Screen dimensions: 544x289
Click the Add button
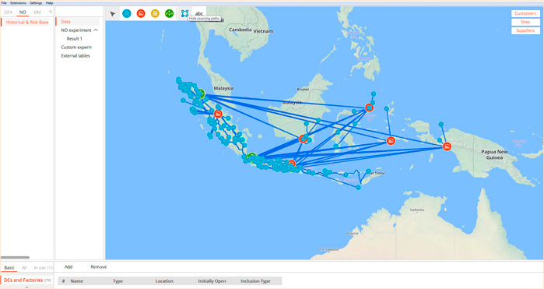68,266
